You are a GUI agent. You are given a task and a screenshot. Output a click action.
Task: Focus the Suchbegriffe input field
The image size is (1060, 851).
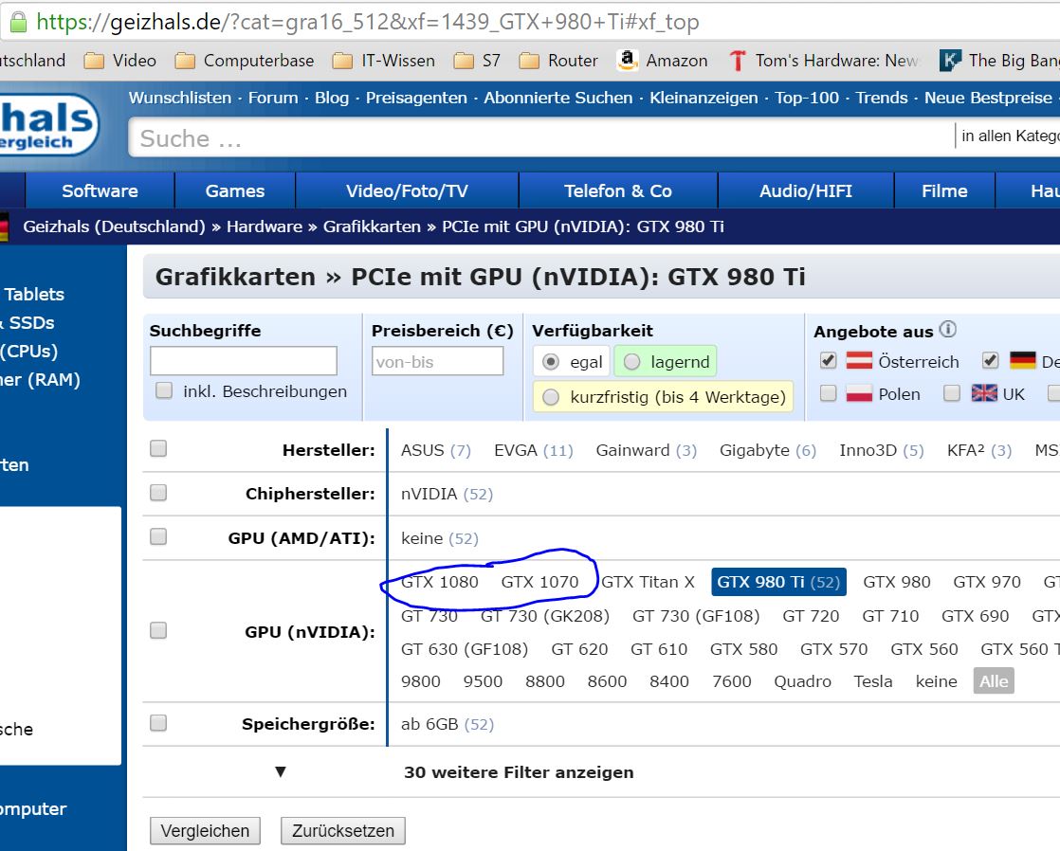(x=244, y=361)
